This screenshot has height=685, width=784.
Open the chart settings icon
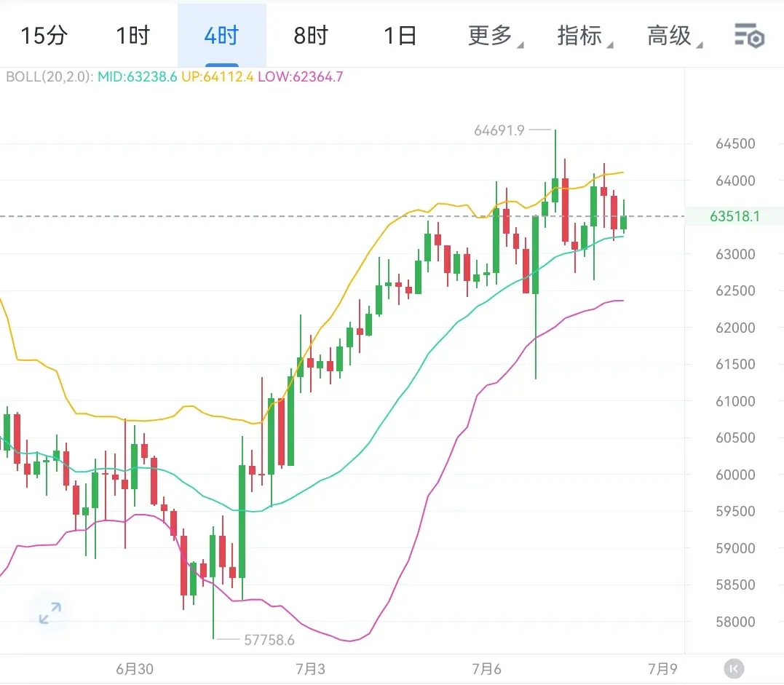pyautogui.click(x=749, y=36)
